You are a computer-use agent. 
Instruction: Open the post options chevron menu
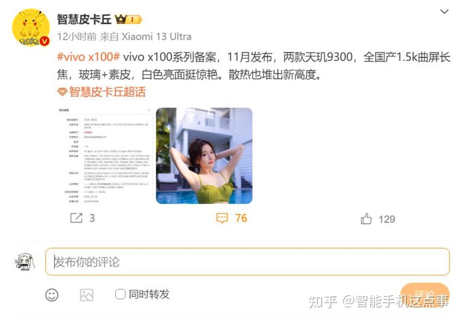(x=444, y=11)
